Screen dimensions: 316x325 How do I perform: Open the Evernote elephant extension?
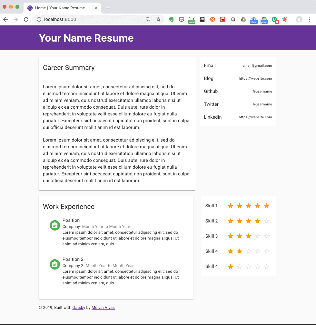tap(171, 19)
